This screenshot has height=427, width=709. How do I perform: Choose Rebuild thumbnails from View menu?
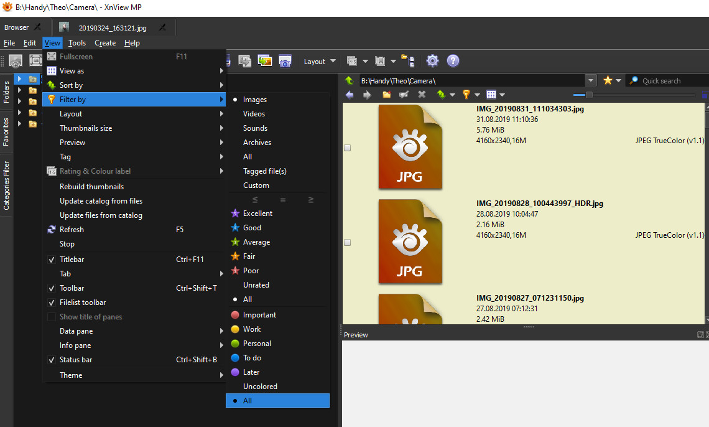(x=91, y=187)
